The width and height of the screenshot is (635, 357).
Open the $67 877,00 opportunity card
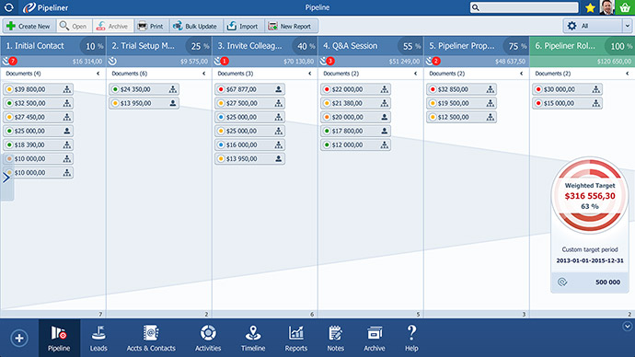pos(250,89)
